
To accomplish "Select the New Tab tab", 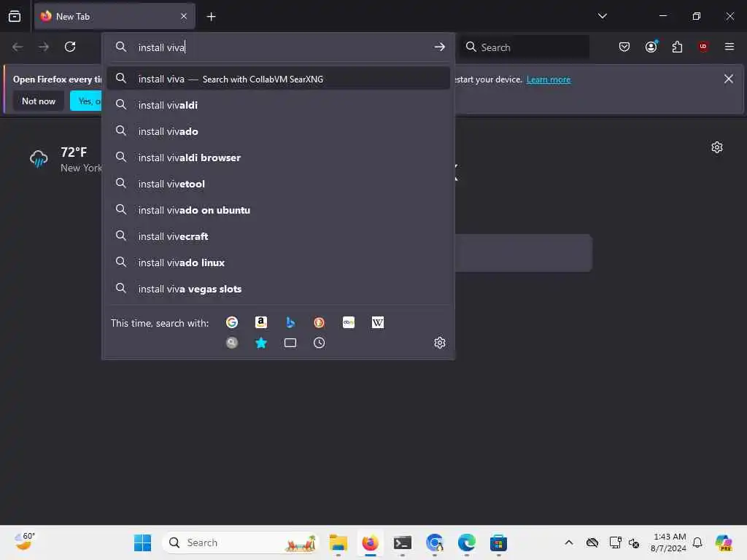I will pyautogui.click(x=115, y=16).
